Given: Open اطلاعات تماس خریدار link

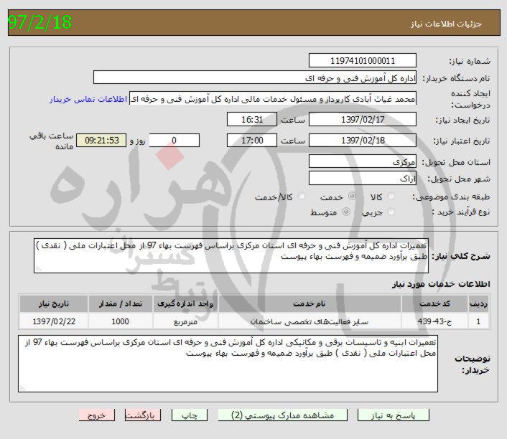Looking at the screenshot, I should (88, 99).
